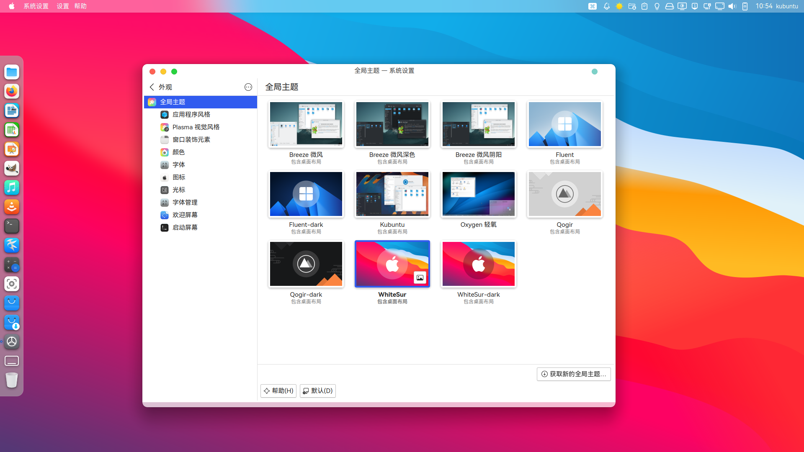This screenshot has width=804, height=452.
Task: Open 窗口装饰元素 settings
Action: pos(201,140)
